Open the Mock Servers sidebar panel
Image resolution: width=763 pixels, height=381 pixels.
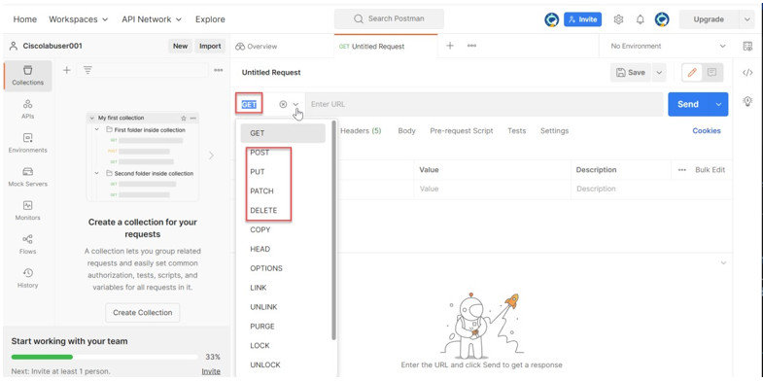pos(28,177)
